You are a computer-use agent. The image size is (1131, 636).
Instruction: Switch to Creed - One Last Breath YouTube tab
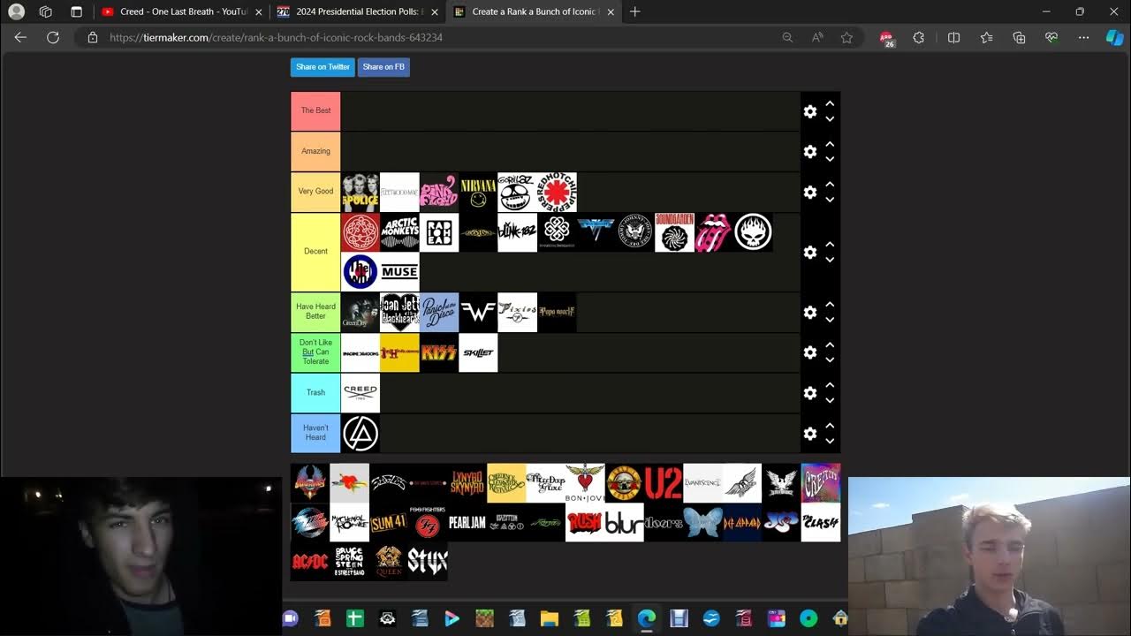[181, 11]
